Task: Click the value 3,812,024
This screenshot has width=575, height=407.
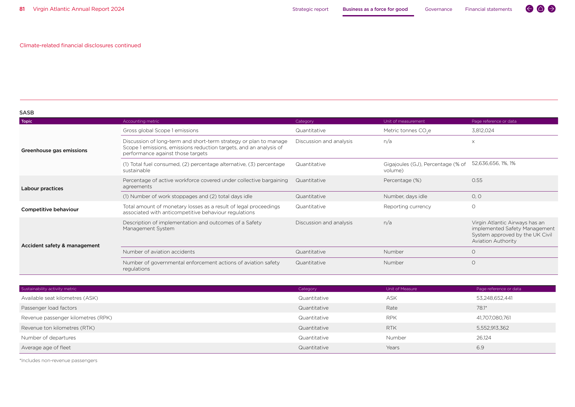Action: [x=483, y=131]
